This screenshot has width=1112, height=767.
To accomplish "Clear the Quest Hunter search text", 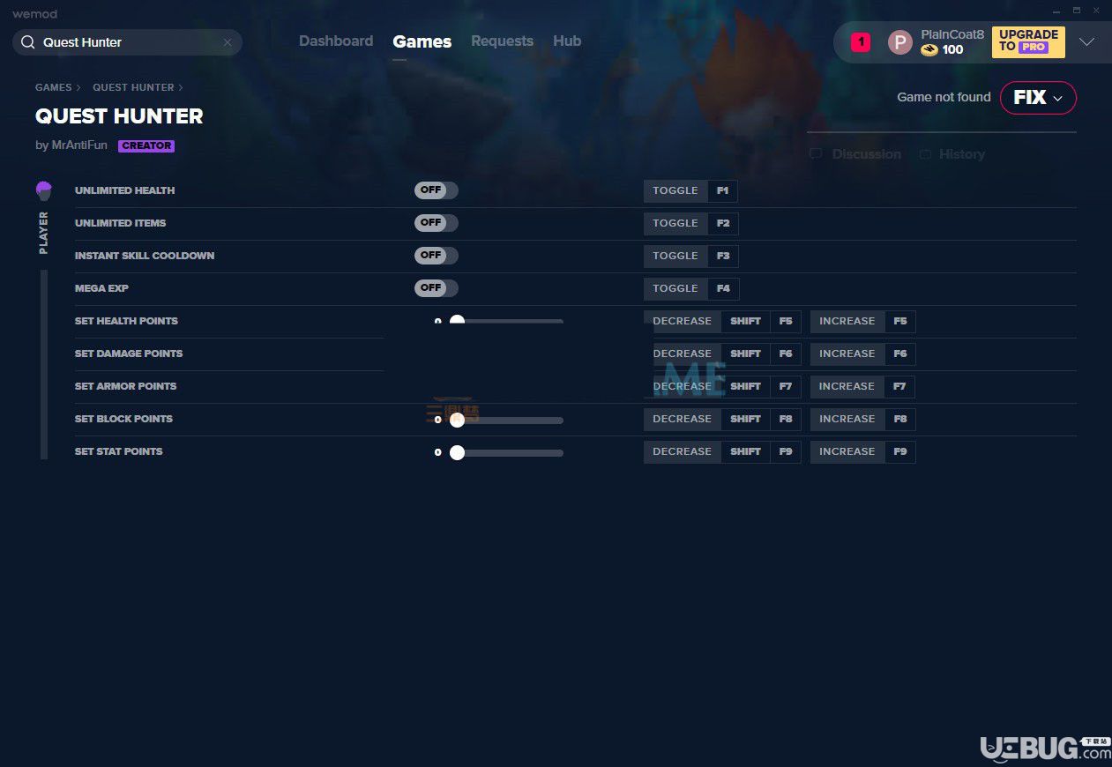I will pos(228,42).
